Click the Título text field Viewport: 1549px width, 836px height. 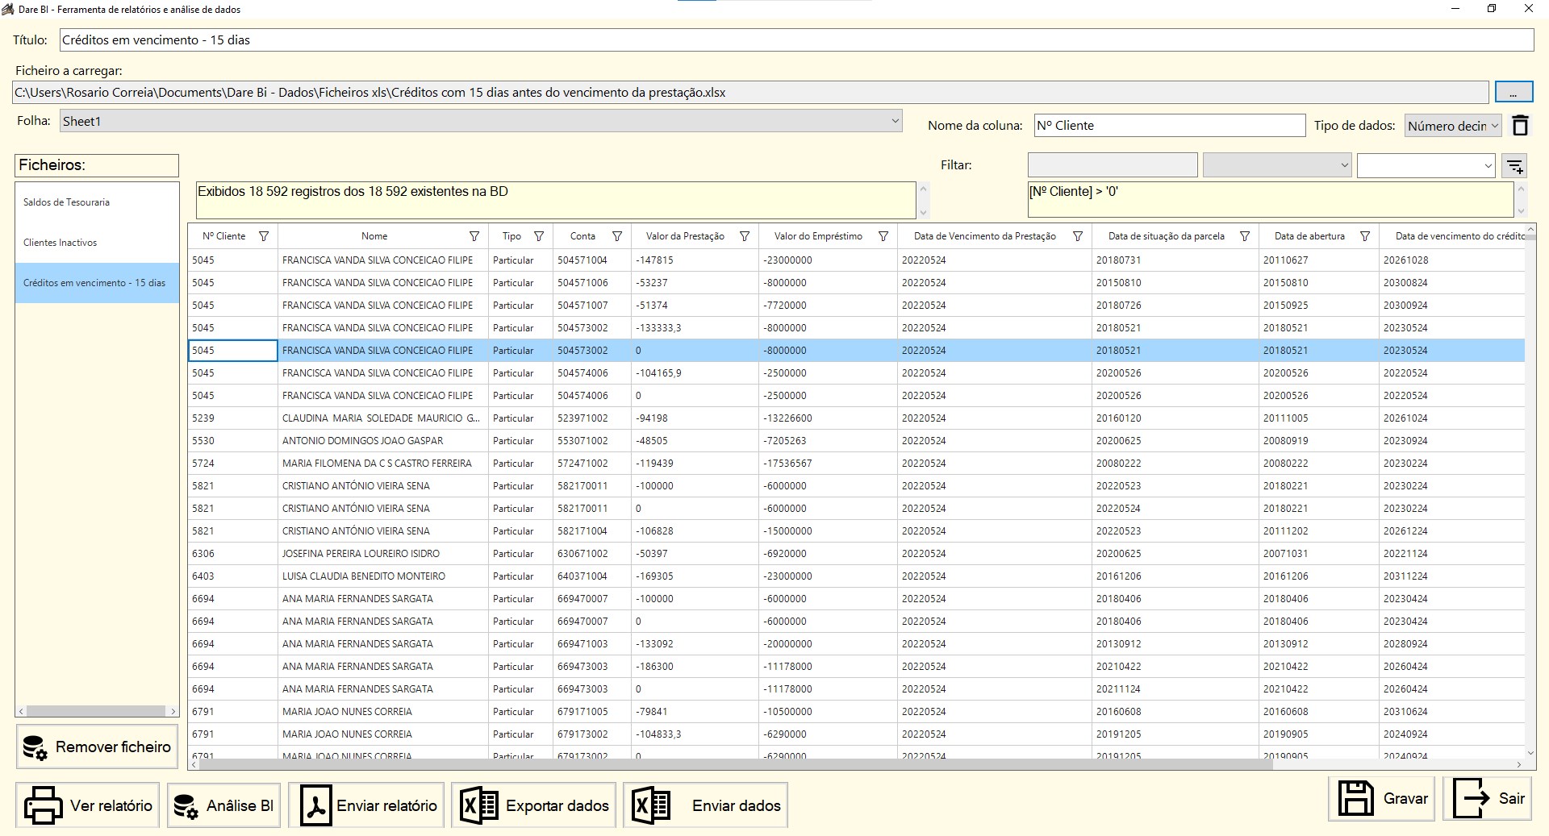(x=795, y=40)
